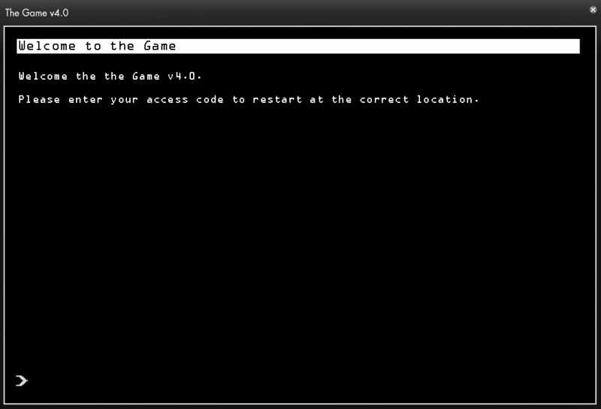Click the word 'Game' in white header
The height and width of the screenshot is (409, 601).
160,46
